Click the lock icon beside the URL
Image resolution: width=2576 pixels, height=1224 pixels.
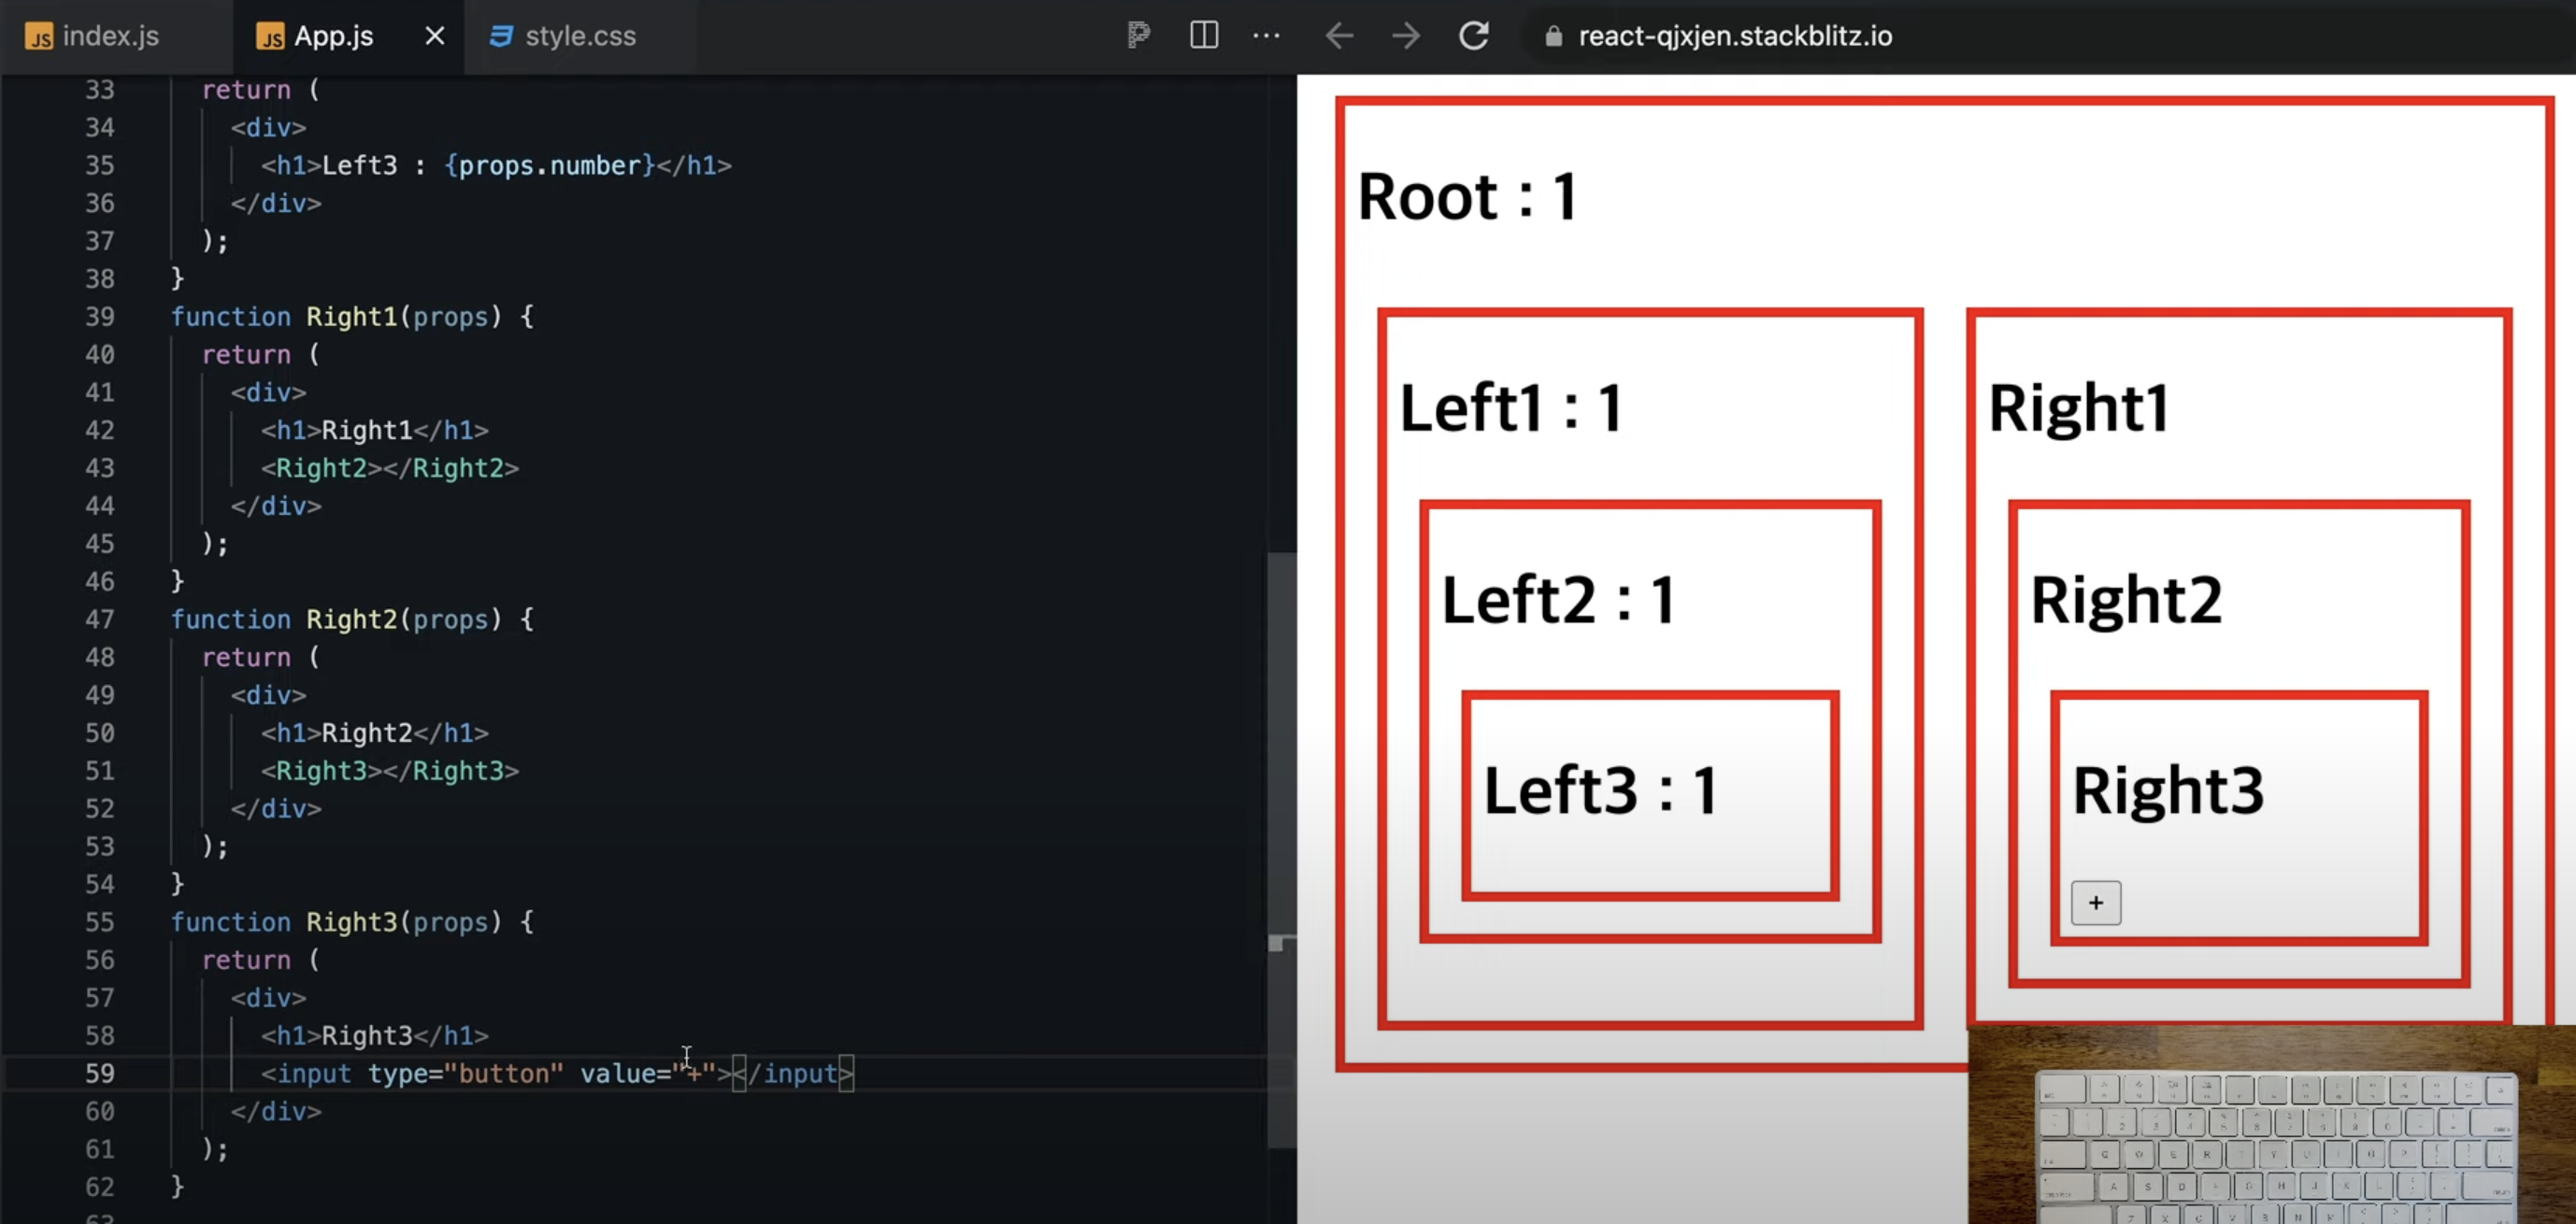(1553, 37)
